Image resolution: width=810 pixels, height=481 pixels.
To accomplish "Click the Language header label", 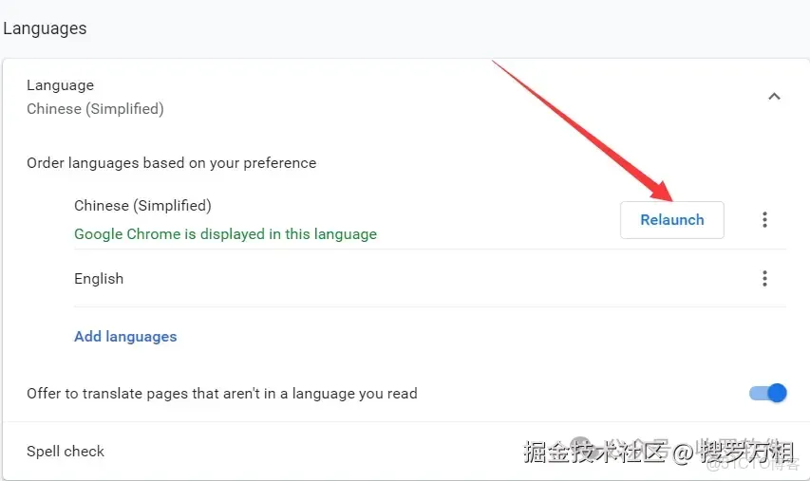I will (x=61, y=85).
